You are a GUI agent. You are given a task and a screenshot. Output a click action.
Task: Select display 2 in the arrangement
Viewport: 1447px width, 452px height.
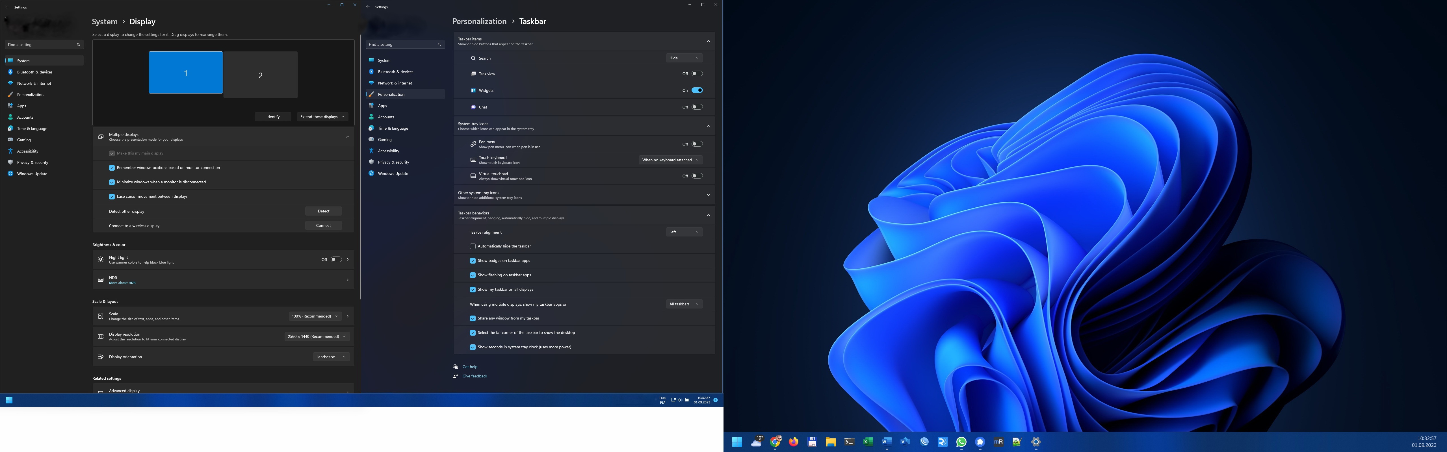(x=260, y=75)
